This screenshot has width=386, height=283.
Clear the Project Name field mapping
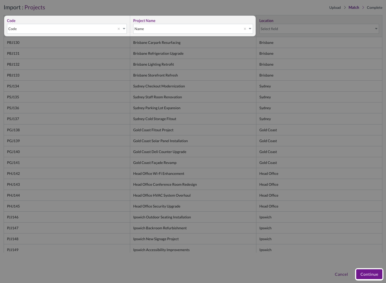coord(245,29)
